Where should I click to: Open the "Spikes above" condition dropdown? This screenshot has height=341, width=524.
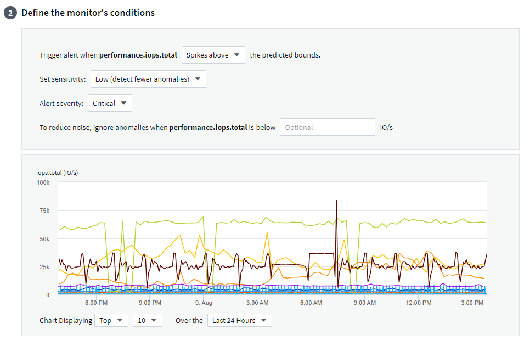(x=213, y=55)
